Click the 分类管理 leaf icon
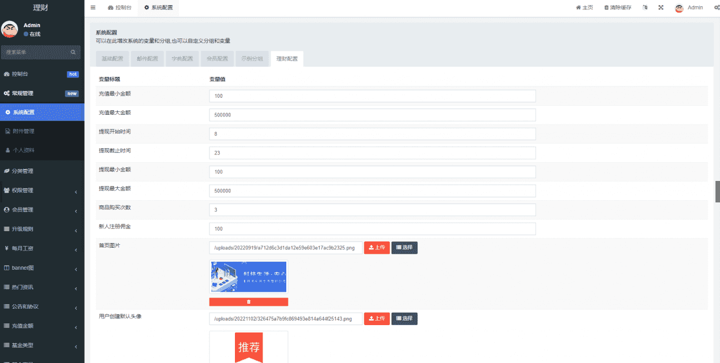Viewport: 720px width, 363px height. click(x=7, y=171)
